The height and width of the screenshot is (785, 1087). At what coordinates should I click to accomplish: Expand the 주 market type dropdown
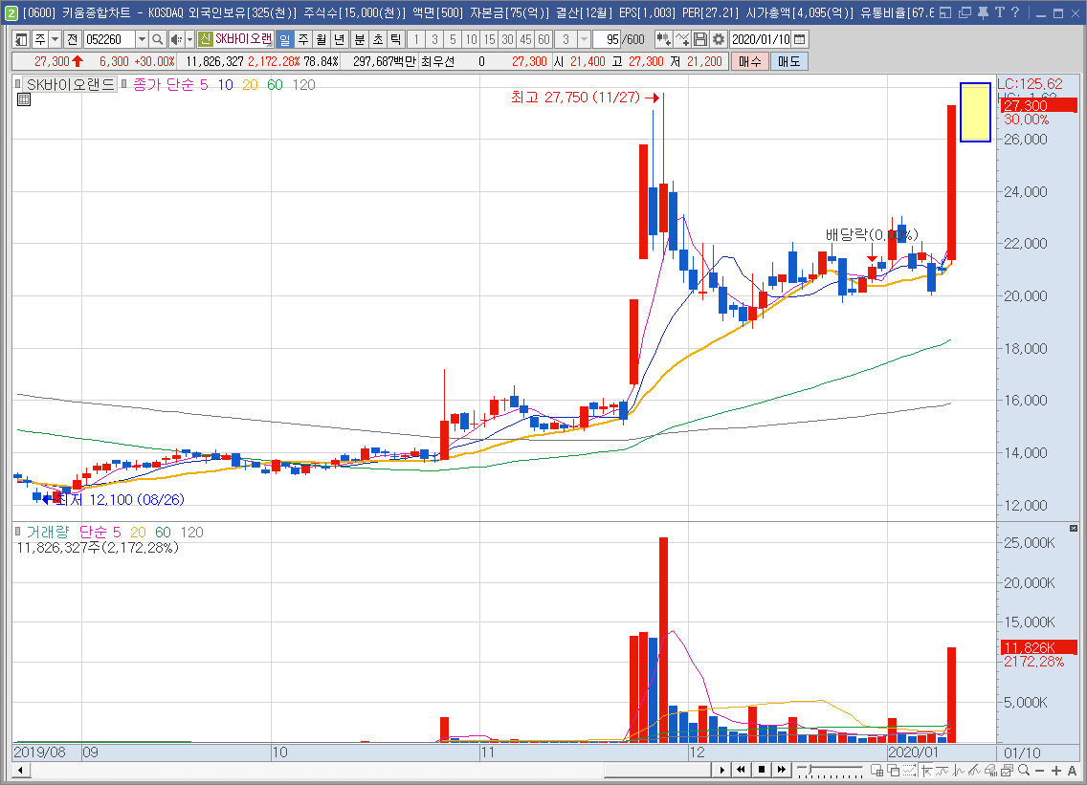point(55,39)
